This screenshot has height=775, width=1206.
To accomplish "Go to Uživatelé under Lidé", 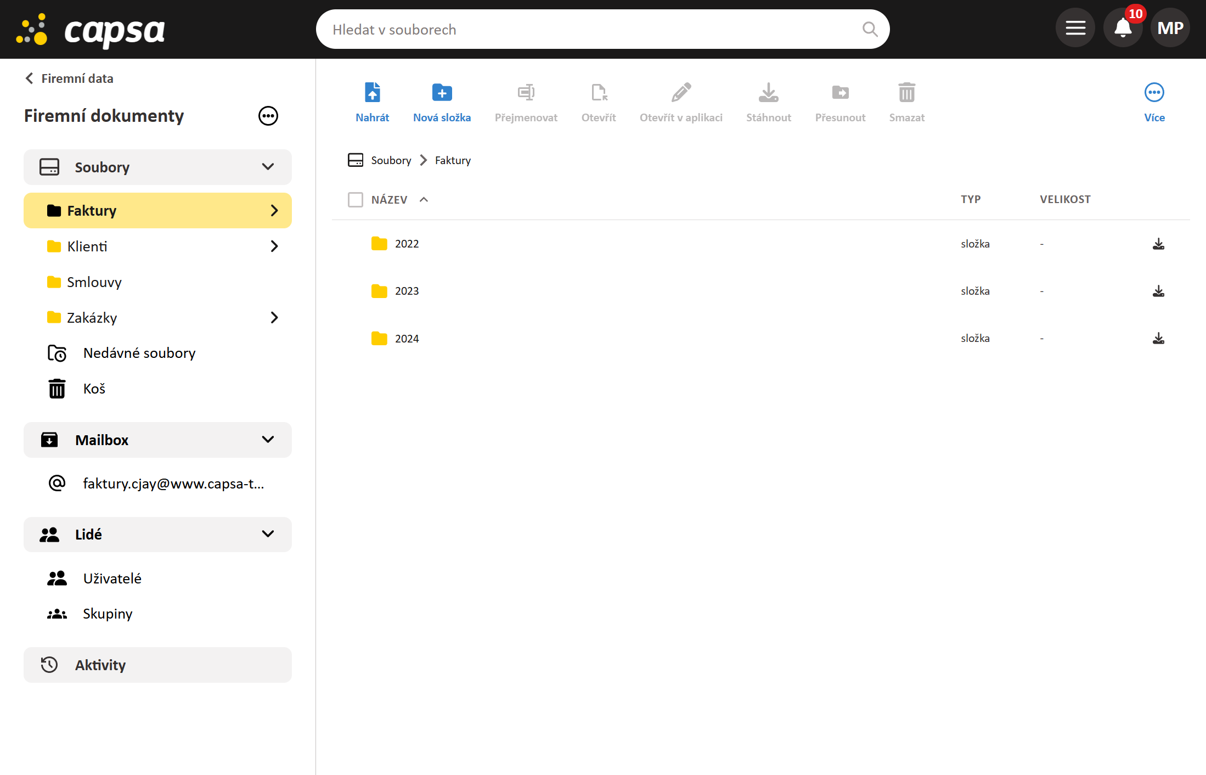I will pos(112,579).
